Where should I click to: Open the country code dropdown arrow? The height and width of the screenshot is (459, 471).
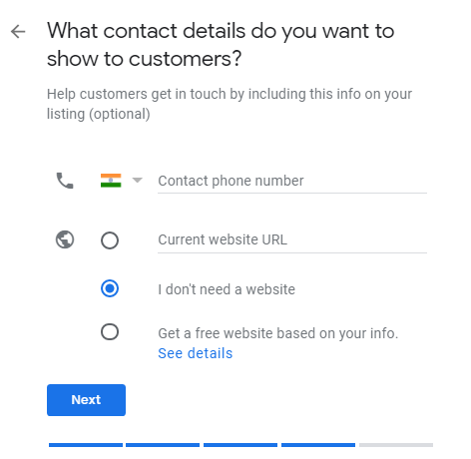pyautogui.click(x=138, y=181)
